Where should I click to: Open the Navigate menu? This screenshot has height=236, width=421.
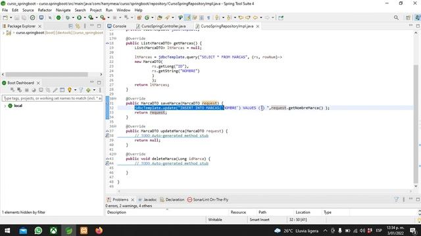pos(63,10)
